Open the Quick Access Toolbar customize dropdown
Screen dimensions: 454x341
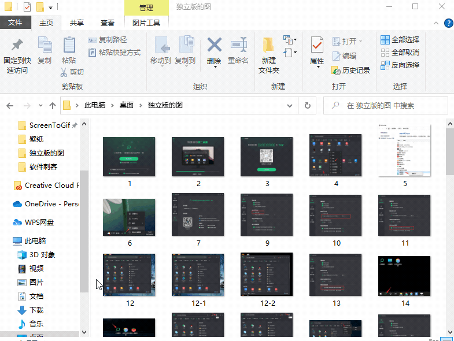51,8
